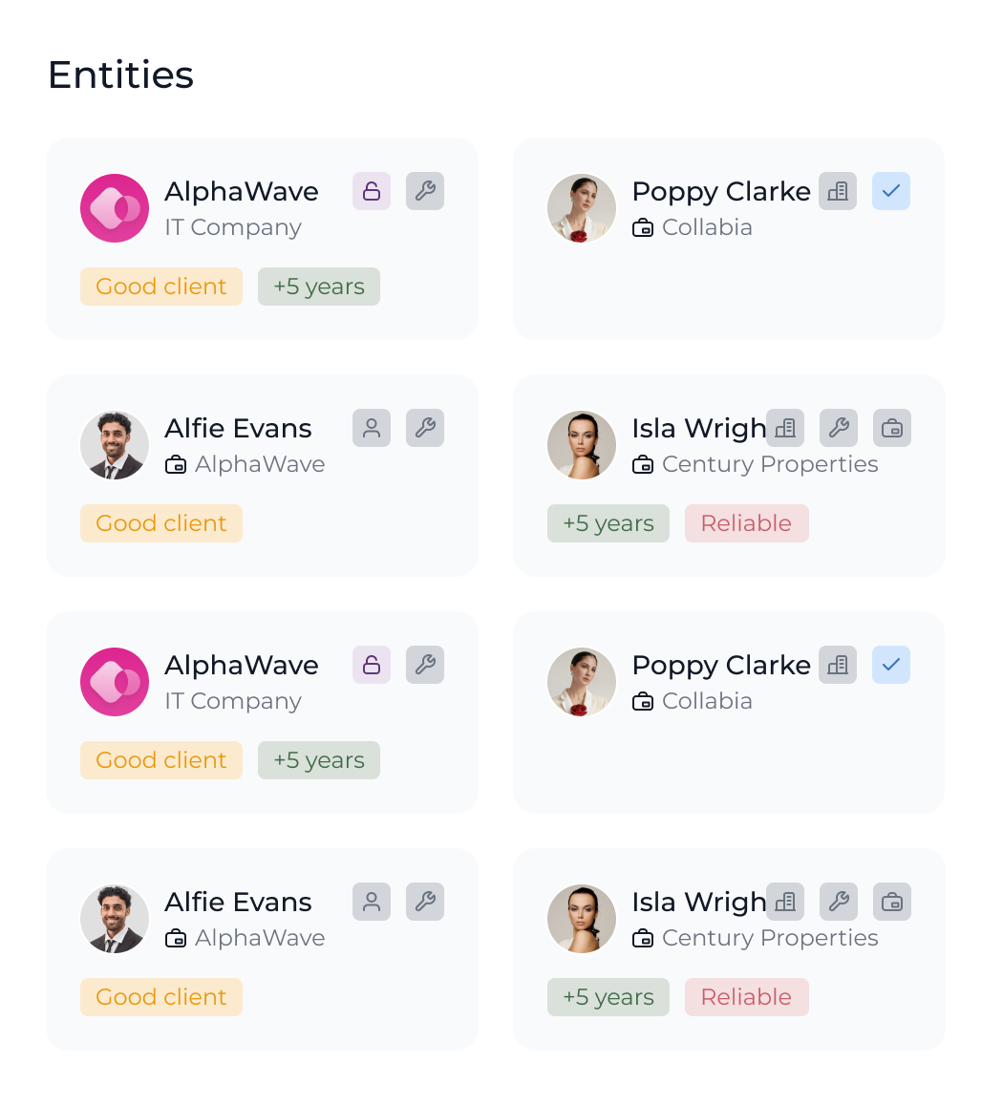Click Good client tag on first Alfie Evans card
Screen dimensions: 1003x1106
pos(161,523)
